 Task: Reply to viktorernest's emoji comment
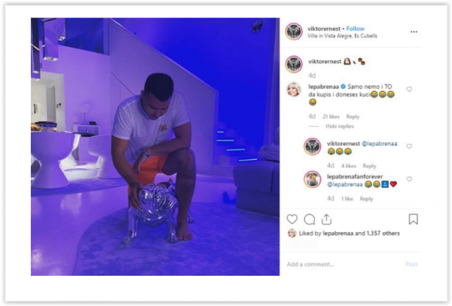pos(369,166)
